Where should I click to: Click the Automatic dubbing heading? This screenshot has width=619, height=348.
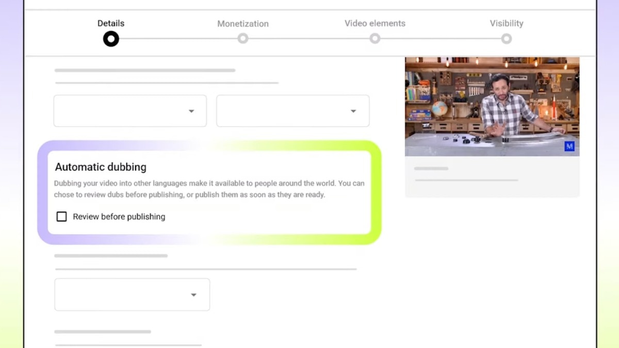point(101,167)
